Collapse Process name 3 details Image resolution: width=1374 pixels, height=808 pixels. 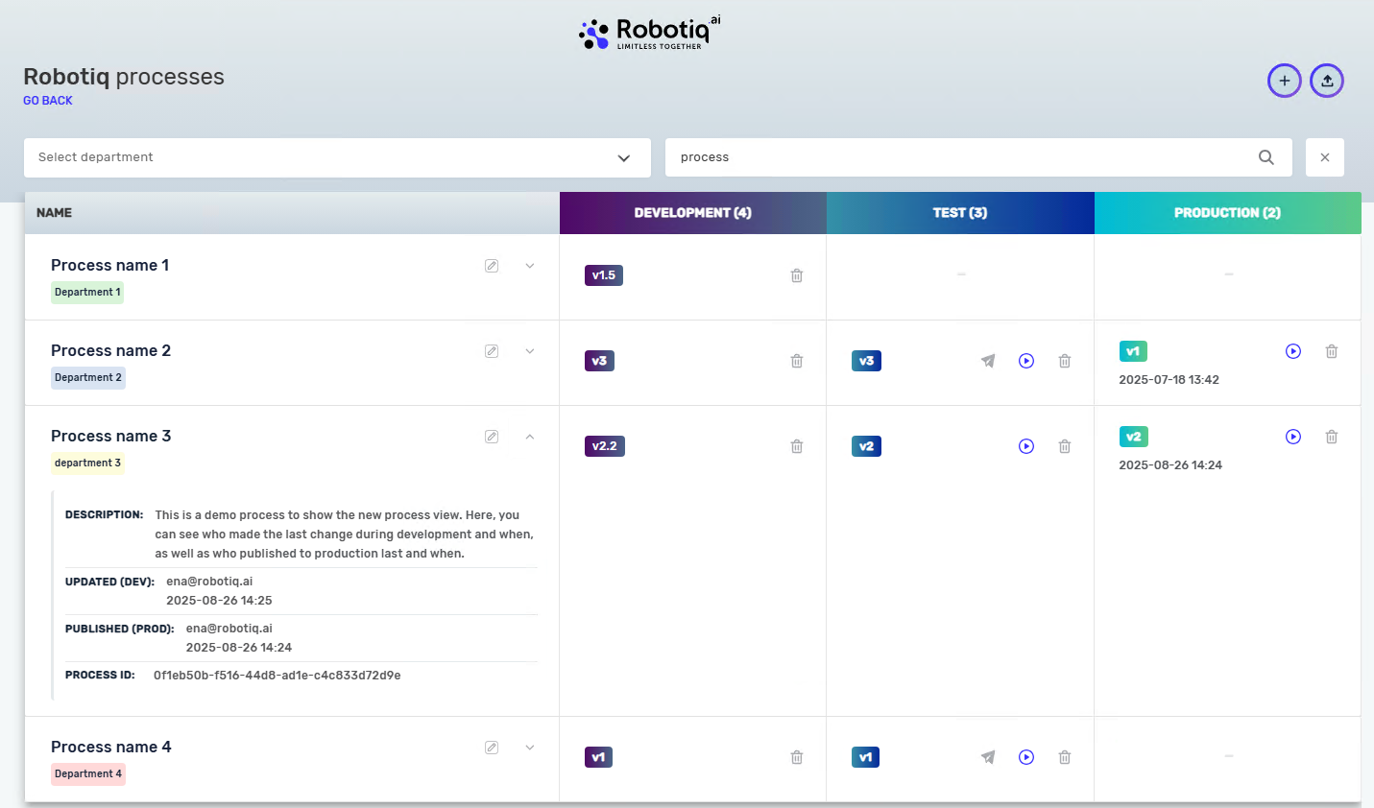pyautogui.click(x=530, y=437)
